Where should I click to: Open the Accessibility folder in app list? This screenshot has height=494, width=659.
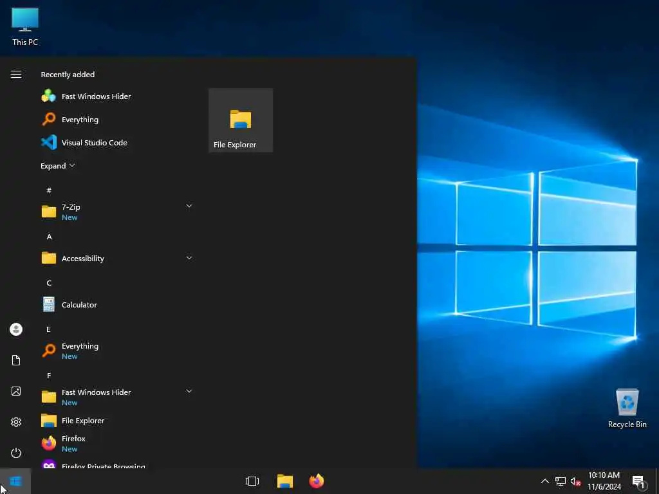[117, 259]
